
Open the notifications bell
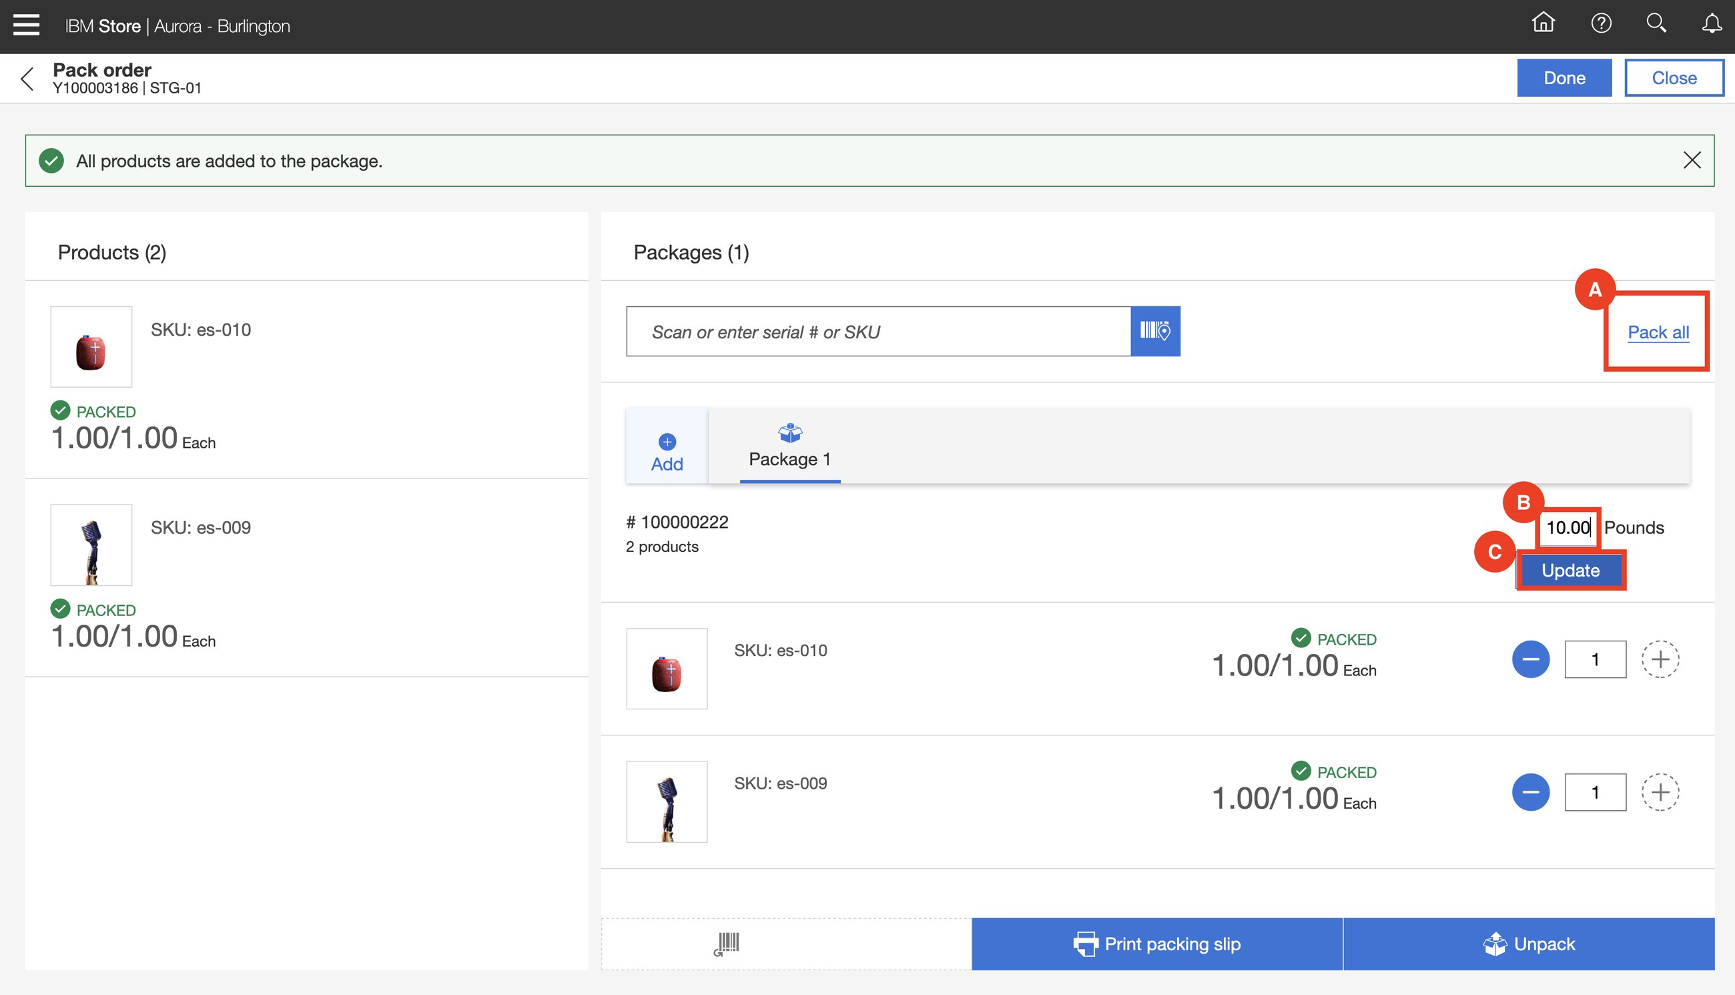point(1712,24)
